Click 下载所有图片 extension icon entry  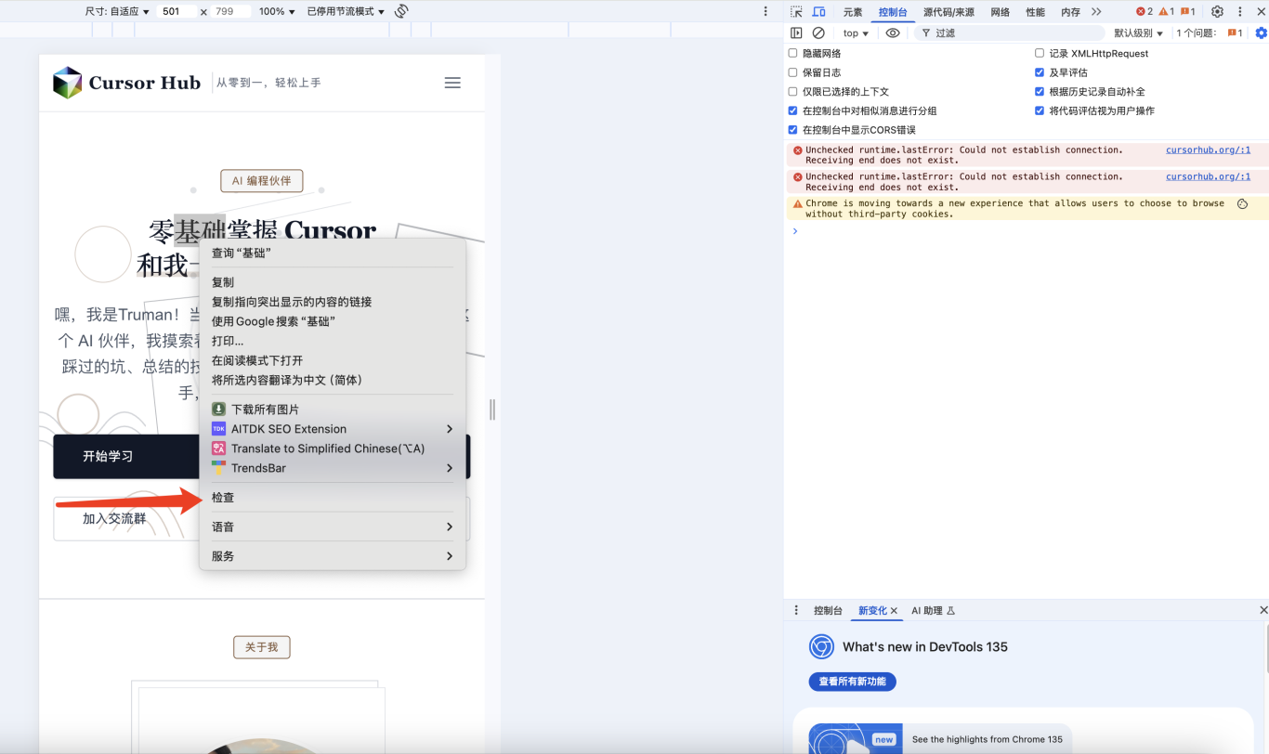coord(218,409)
